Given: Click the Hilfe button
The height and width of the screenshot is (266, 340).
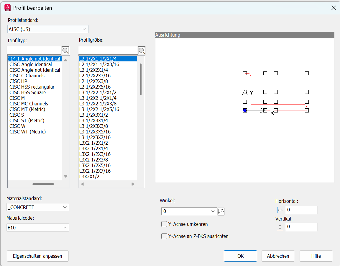Looking at the screenshot, I should click(x=316, y=256).
